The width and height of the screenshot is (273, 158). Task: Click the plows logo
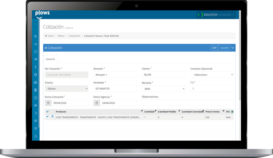[x=42, y=14]
